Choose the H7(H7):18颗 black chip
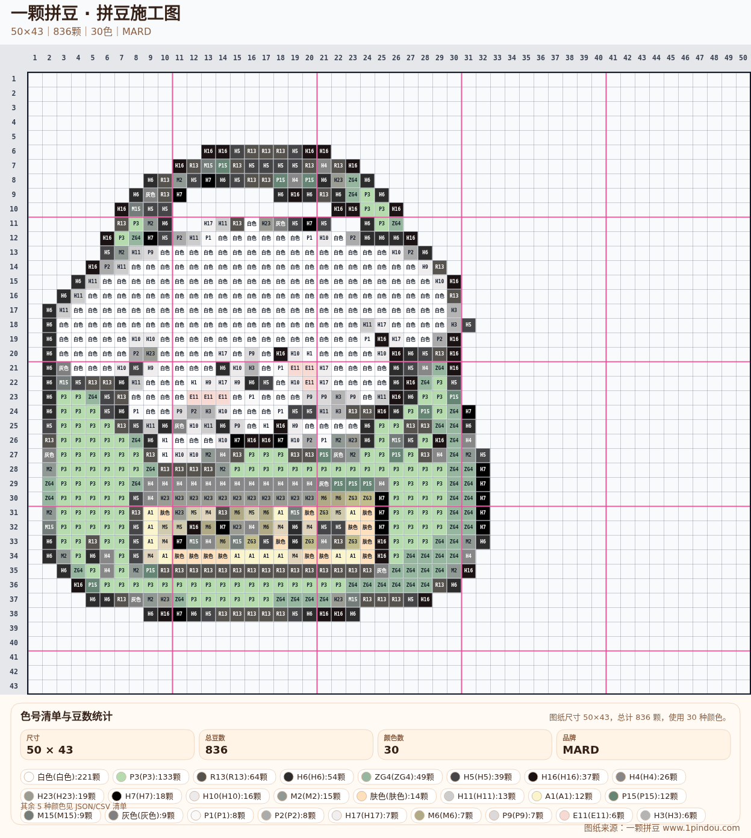The height and width of the screenshot is (838, 751). [145, 796]
